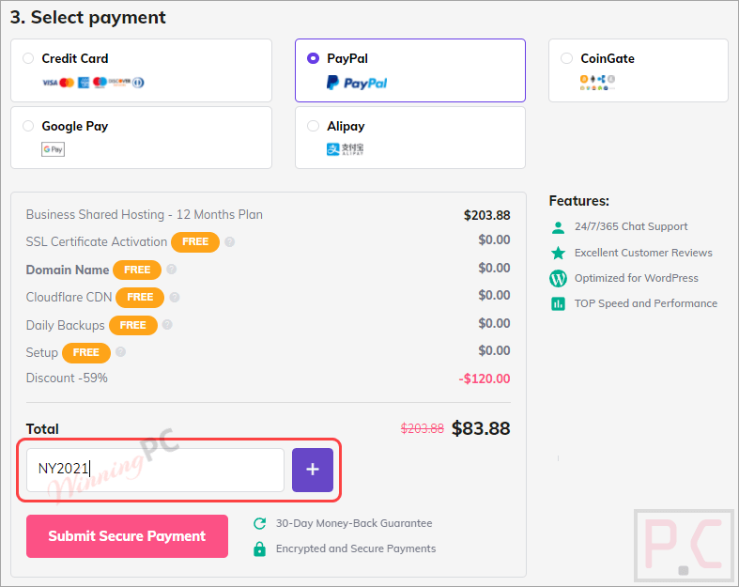Select the Credit Card radio button
739x587 pixels.
[x=28, y=58]
